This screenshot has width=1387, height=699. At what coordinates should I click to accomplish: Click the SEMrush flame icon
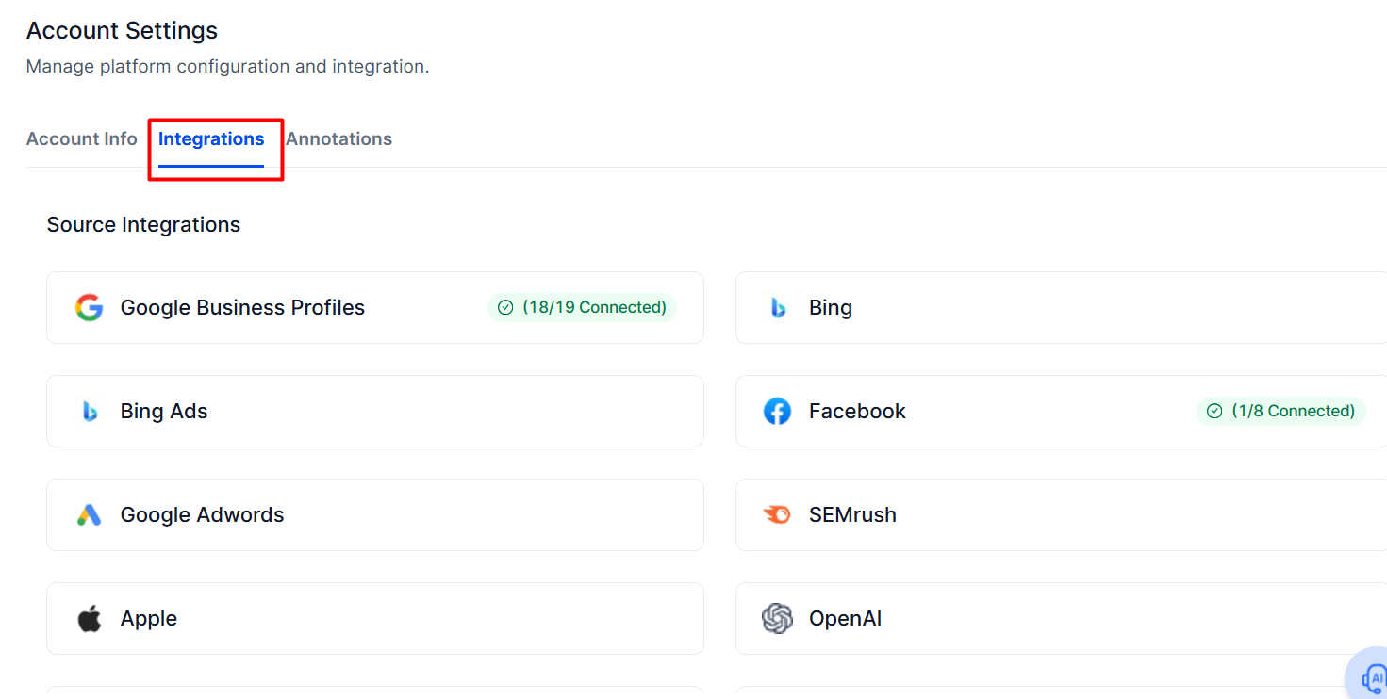point(777,515)
